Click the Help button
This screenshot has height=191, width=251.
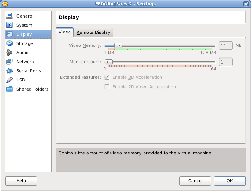click(21, 181)
